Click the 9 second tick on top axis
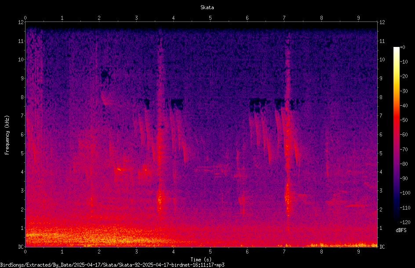The width and height of the screenshot is (415, 268). (358, 18)
